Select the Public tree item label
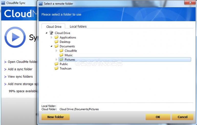The width and height of the screenshot is (197, 125). click(64, 64)
